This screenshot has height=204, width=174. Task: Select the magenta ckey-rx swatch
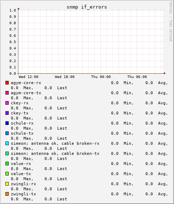pyautogui.click(x=7, y=103)
